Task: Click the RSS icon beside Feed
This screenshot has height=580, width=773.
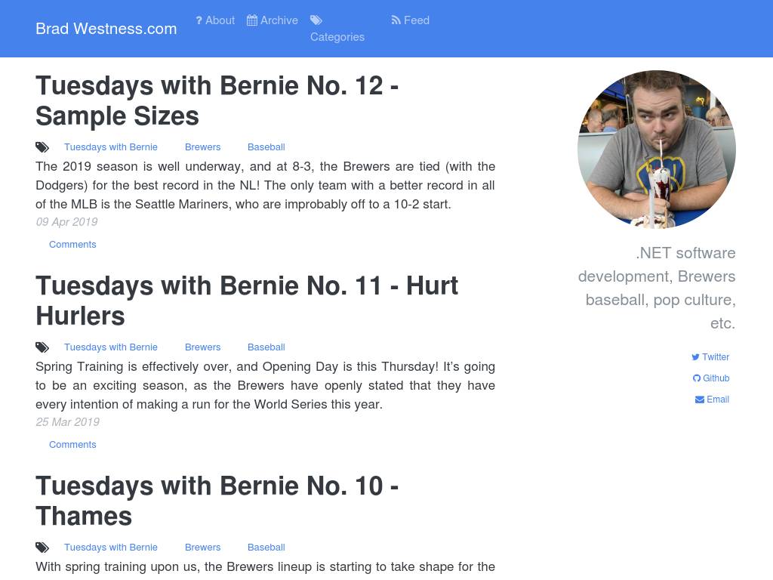Action: [396, 20]
